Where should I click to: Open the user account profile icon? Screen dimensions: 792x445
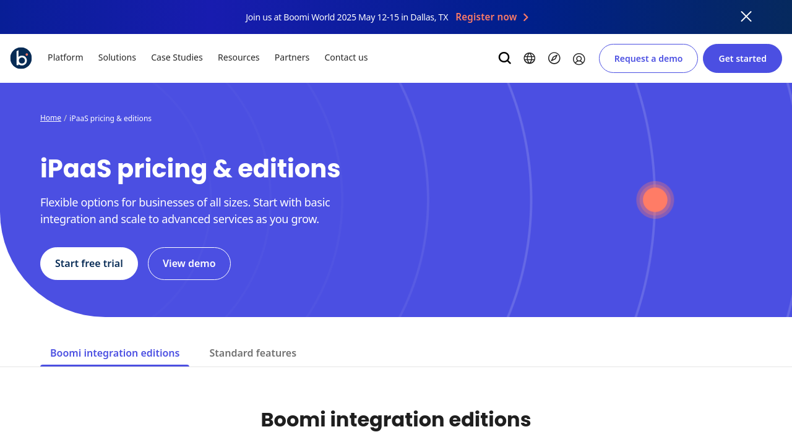(579, 59)
